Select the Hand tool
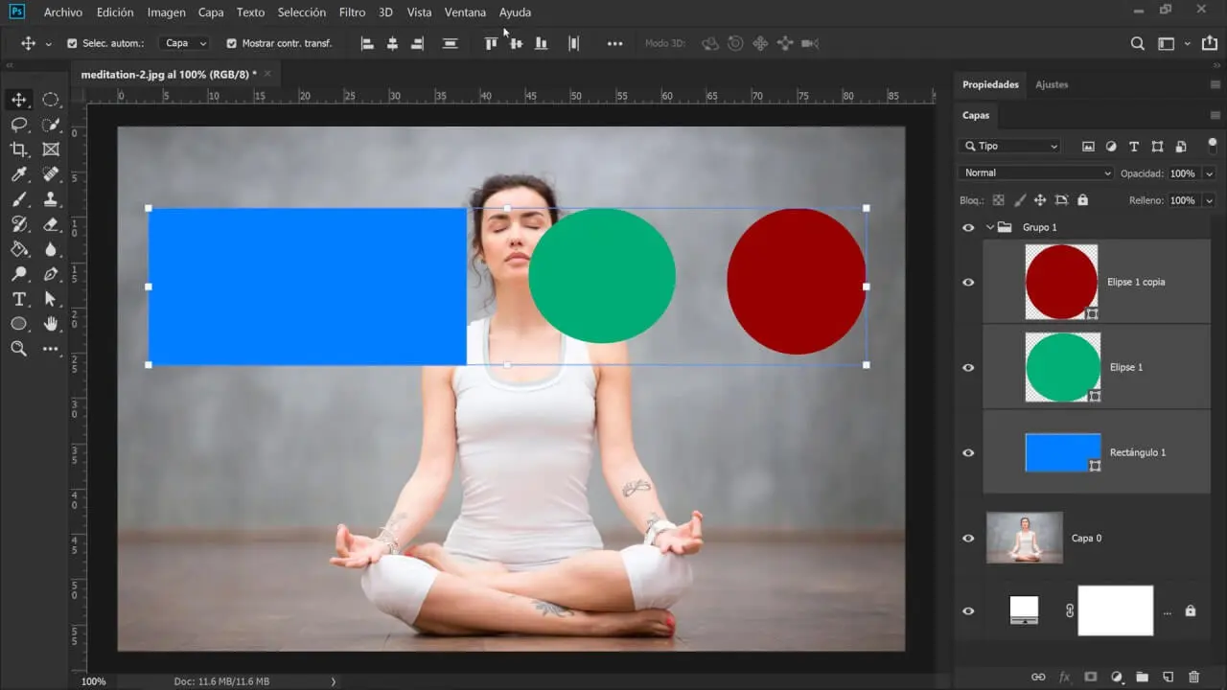This screenshot has width=1227, height=690. pos(51,324)
